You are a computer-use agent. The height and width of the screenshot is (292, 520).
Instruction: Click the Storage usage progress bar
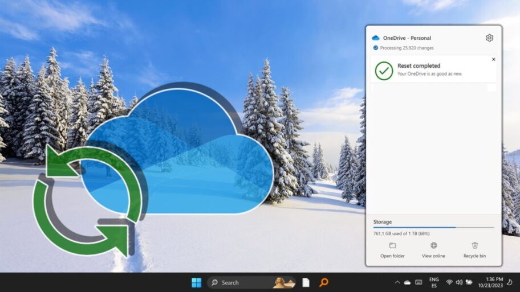pos(433,228)
